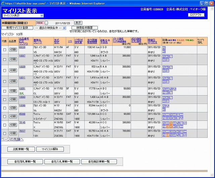Viewport: 215px width, 178px height.
Task: Click the 比較車輌一覧 button
Action: [x=21, y=149]
